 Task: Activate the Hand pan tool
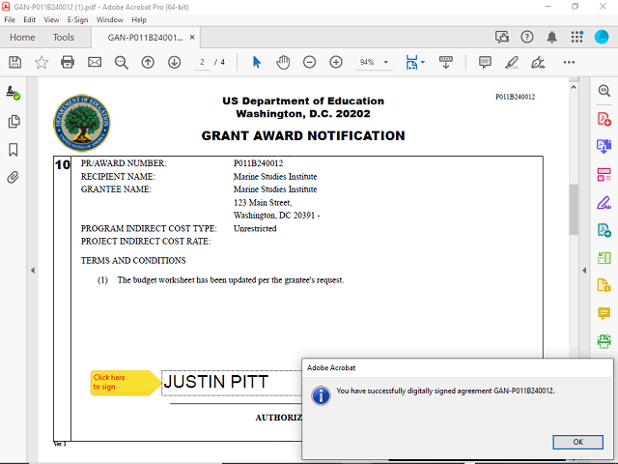point(283,62)
